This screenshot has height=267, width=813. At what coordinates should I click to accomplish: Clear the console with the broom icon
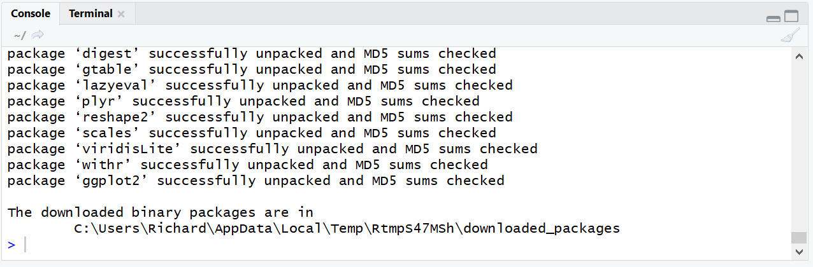[790, 35]
